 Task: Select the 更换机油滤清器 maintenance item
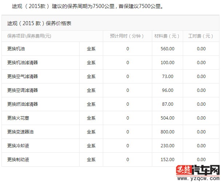click(x=23, y=63)
